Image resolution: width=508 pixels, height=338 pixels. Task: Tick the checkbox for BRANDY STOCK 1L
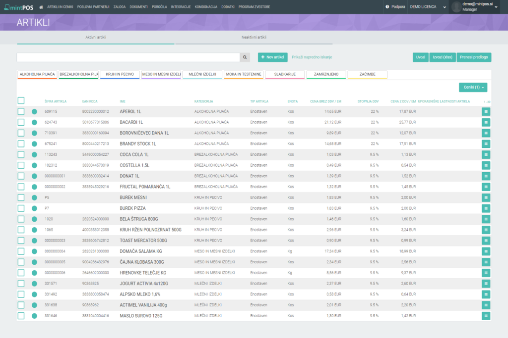pyautogui.click(x=21, y=144)
